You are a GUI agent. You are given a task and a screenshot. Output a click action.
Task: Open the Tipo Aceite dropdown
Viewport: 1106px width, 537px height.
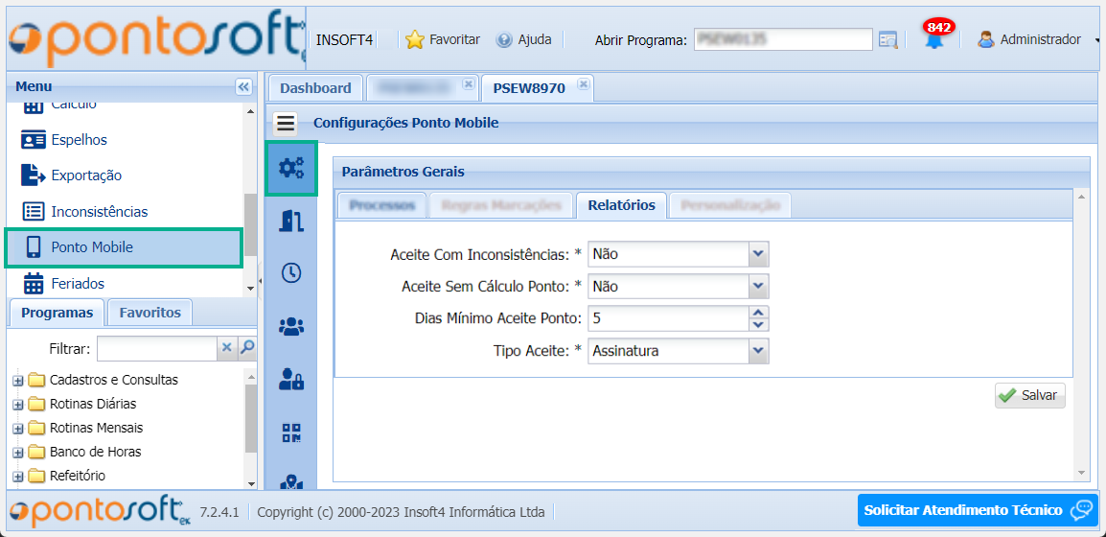click(758, 351)
